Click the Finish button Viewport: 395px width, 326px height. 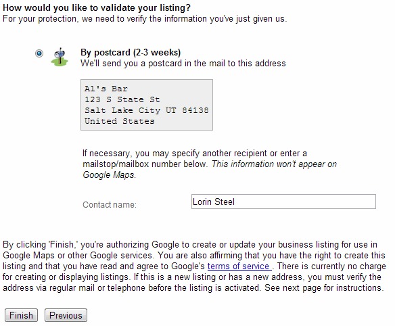pos(21,315)
